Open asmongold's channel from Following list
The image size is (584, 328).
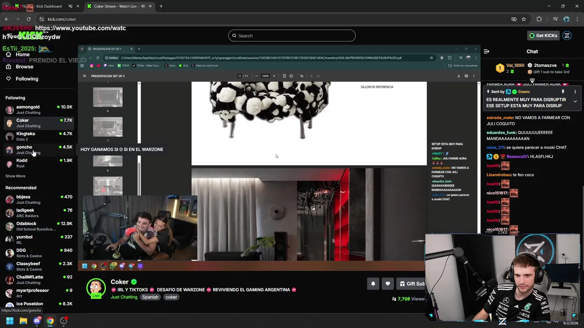tap(39, 109)
